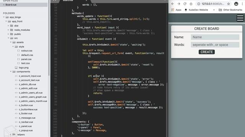Open c_admin_users_month.vue file

coord(33,101)
